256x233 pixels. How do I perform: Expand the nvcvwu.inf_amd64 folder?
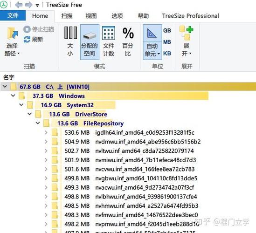tap(46, 169)
